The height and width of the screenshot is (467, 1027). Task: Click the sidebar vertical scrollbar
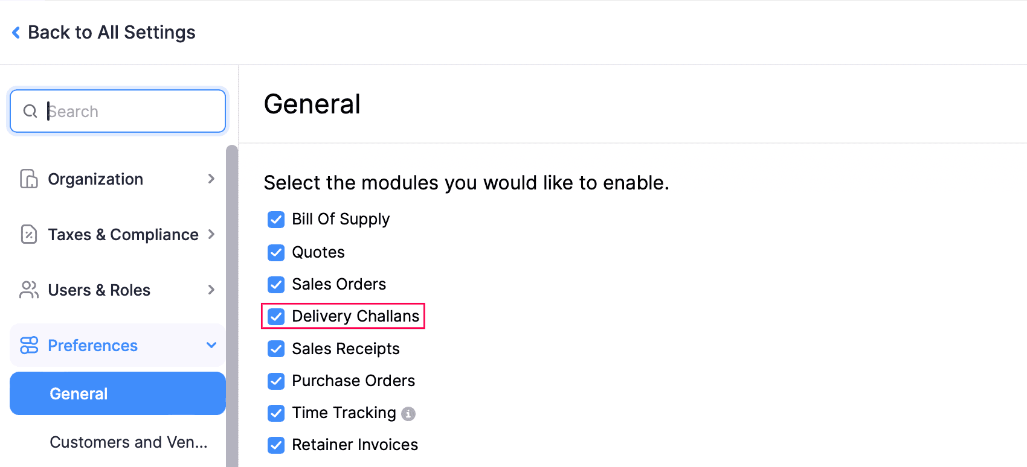pyautogui.click(x=231, y=302)
